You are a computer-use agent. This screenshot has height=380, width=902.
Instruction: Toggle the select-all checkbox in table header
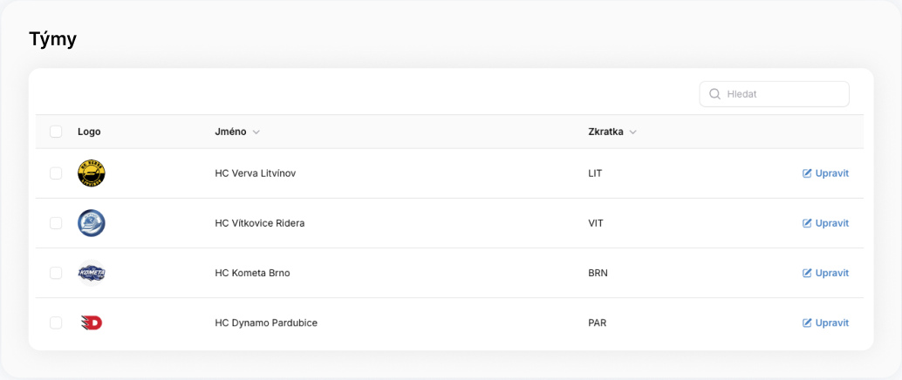pos(56,132)
